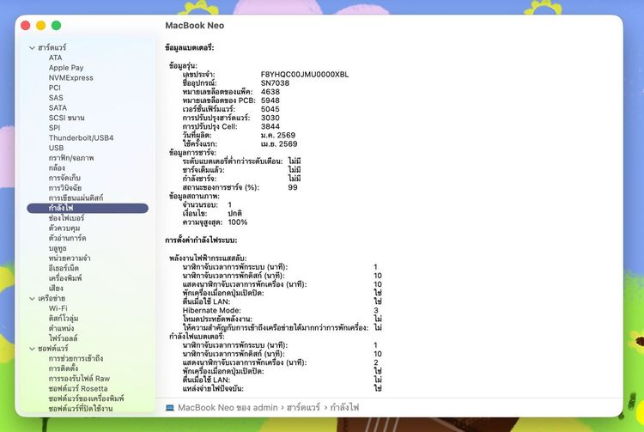644x432 pixels.
Task: Click the การตั้งค่ากำลังไฟระบบ heading
Action: [x=201, y=240]
